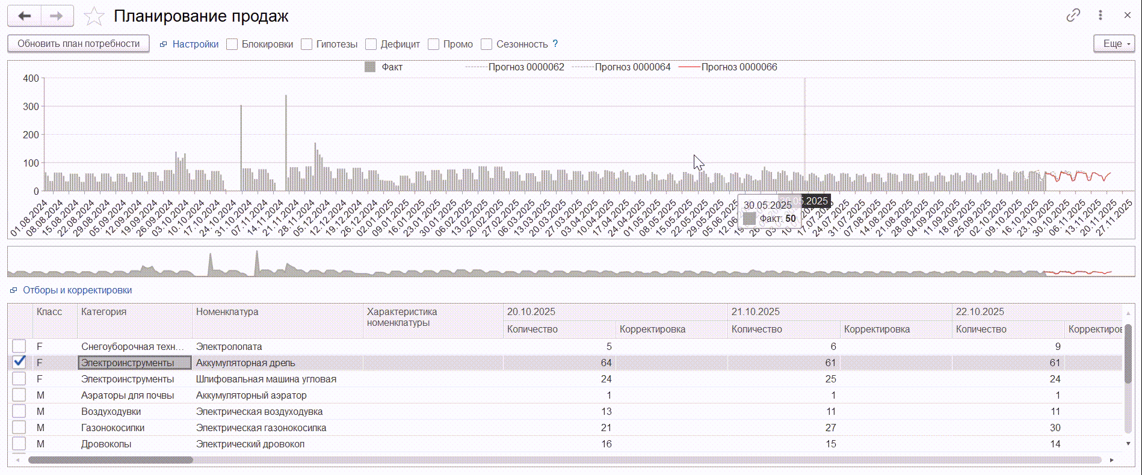Click Обновить план потребности button

click(78, 44)
